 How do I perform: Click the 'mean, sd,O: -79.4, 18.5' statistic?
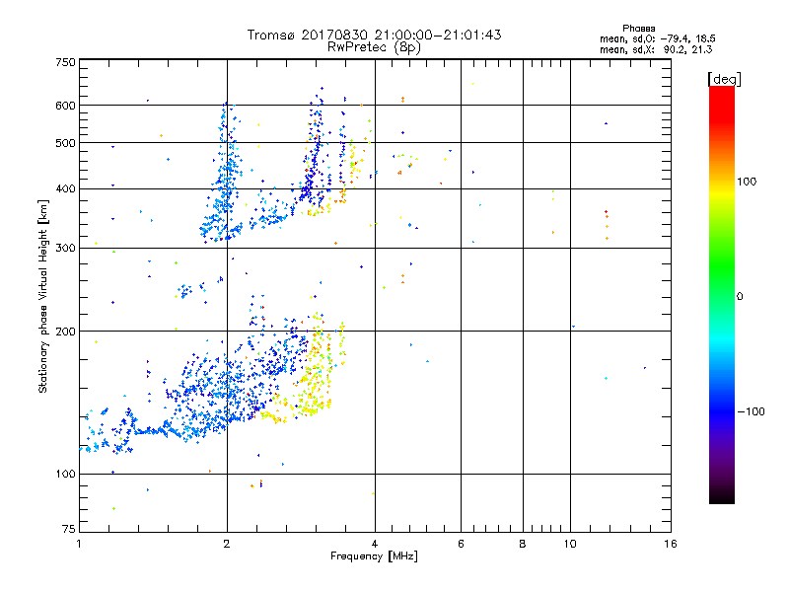(658, 38)
